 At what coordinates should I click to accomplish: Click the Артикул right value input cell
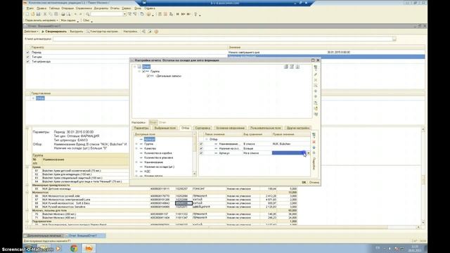289,153
